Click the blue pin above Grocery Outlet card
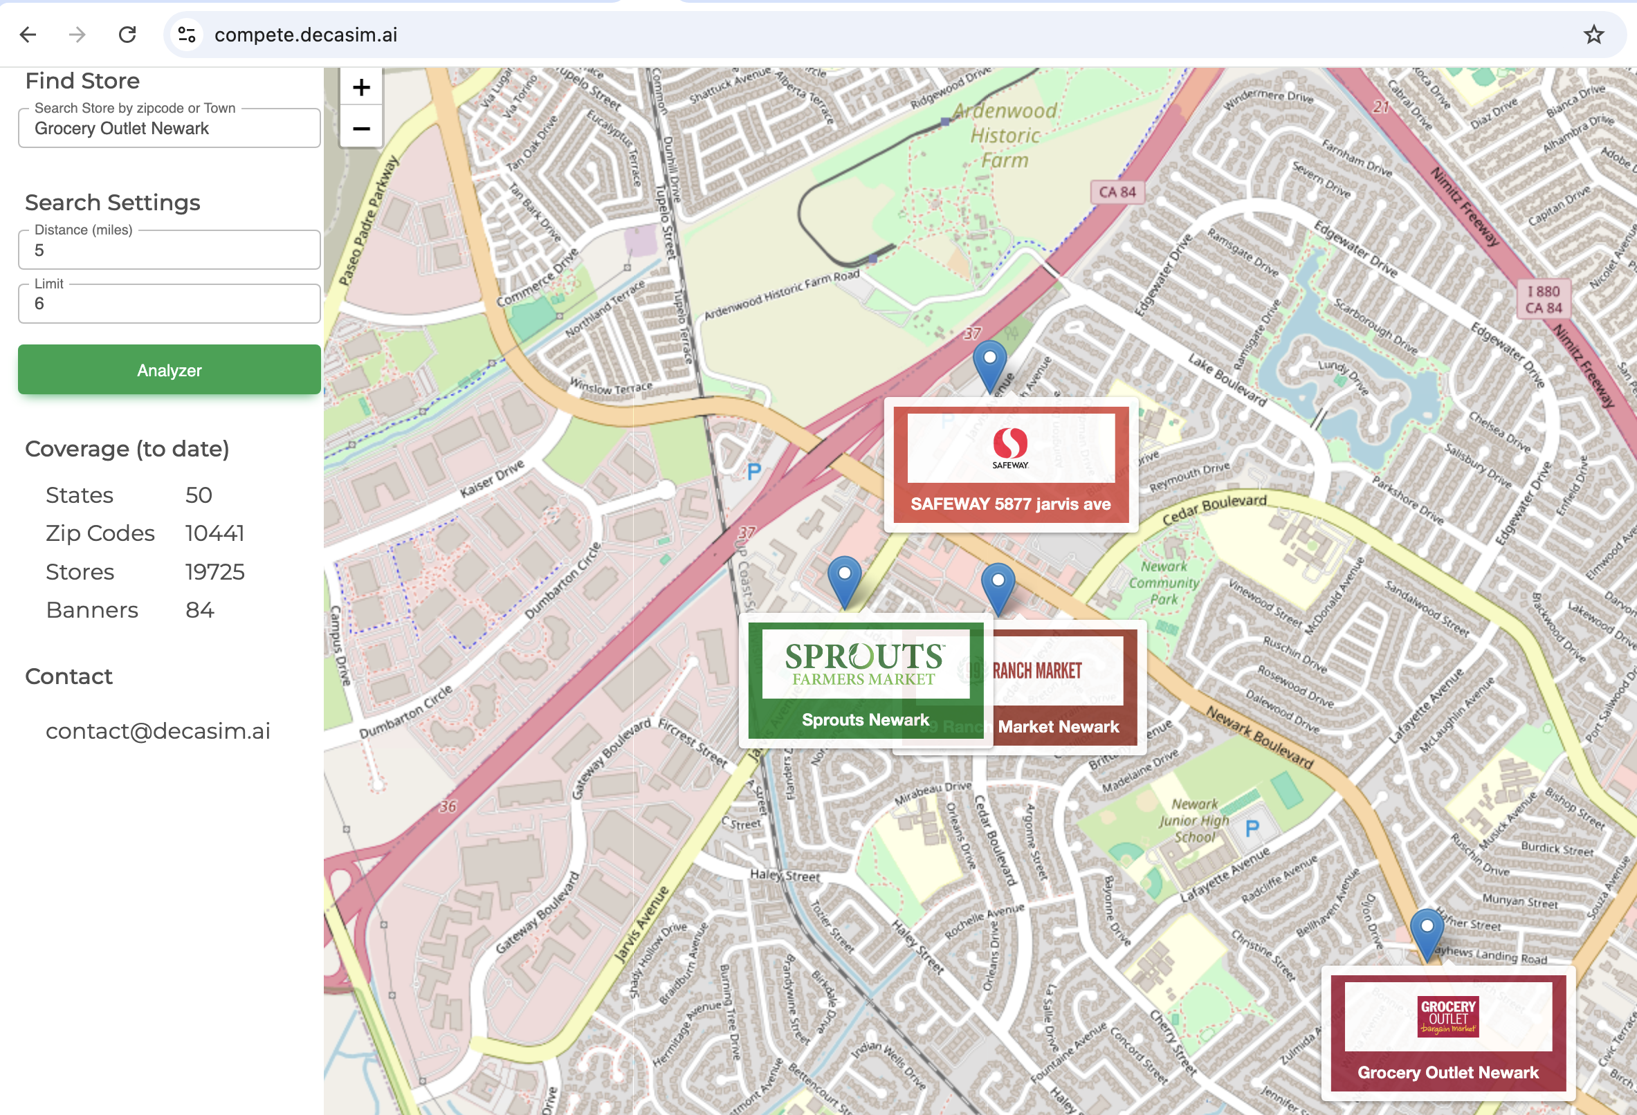Viewport: 1637px width, 1115px height. 1427,930
